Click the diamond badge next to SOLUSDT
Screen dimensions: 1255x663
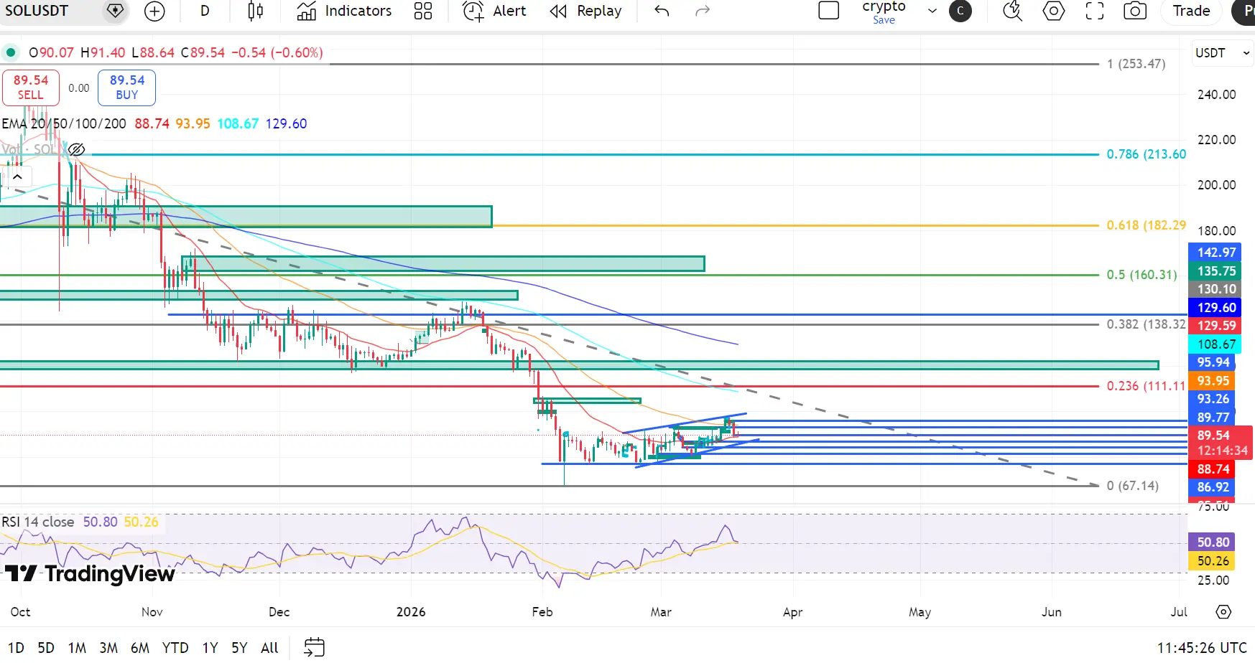pyautogui.click(x=115, y=11)
